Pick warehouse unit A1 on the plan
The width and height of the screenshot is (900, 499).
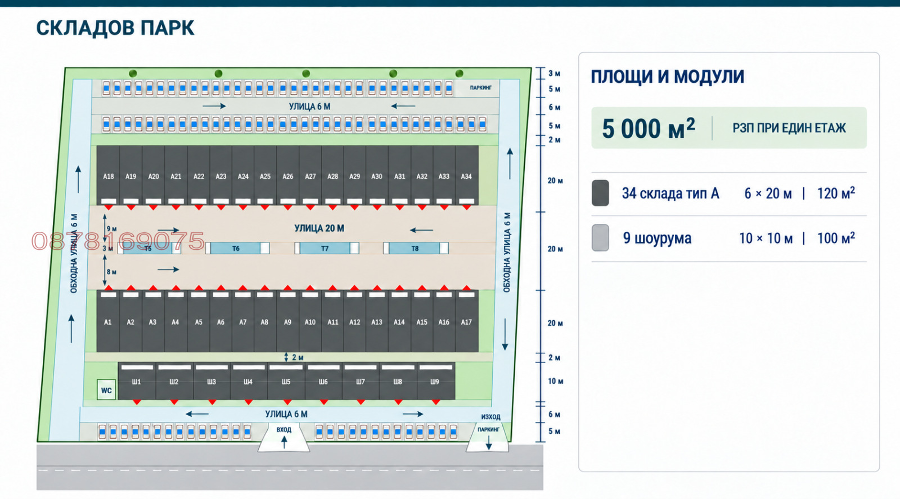108,321
